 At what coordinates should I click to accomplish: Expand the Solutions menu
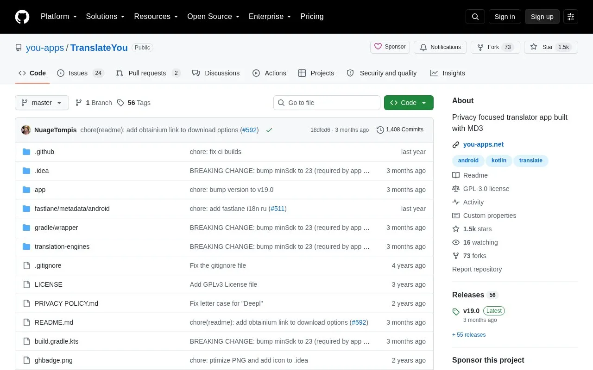click(106, 17)
